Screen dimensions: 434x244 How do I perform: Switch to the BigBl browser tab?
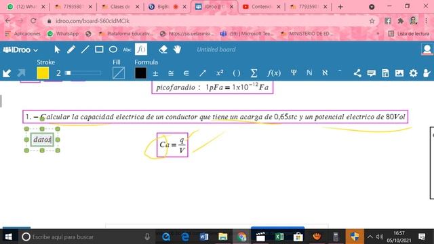coord(167,7)
